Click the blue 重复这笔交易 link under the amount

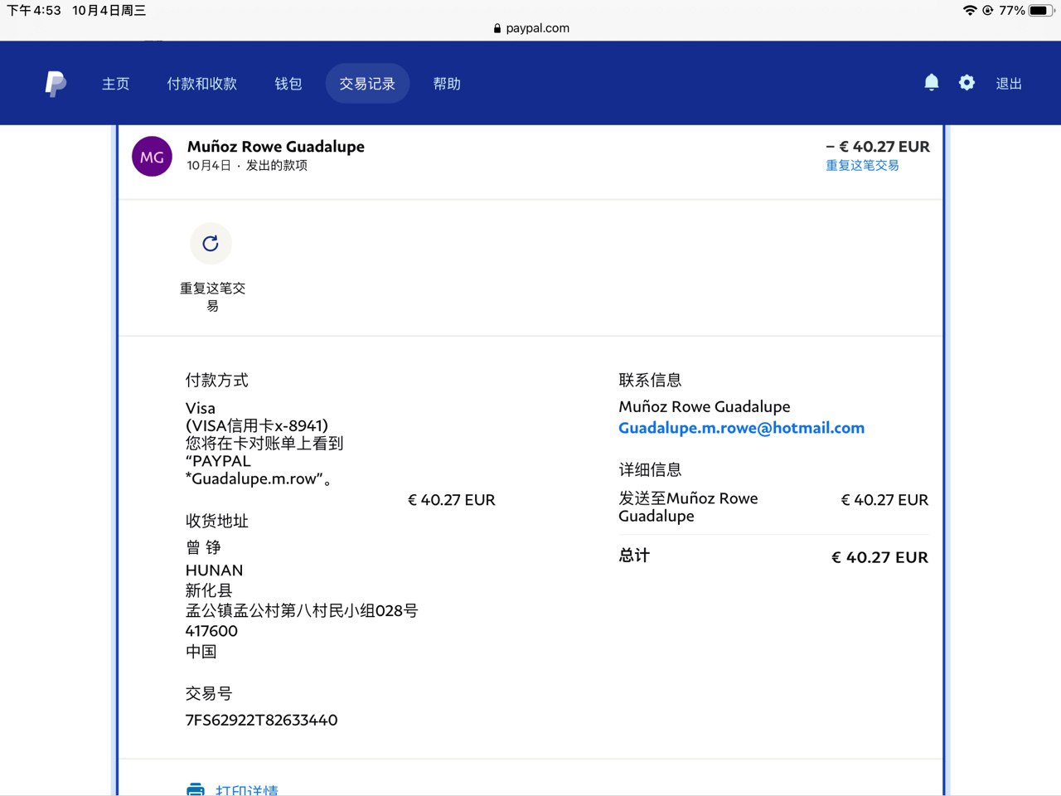862,166
